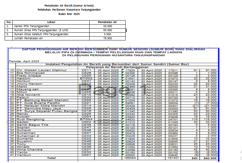Select the 'Wiria Chandra' name cell
The width and height of the screenshot is (242, 163).
coord(47,150)
